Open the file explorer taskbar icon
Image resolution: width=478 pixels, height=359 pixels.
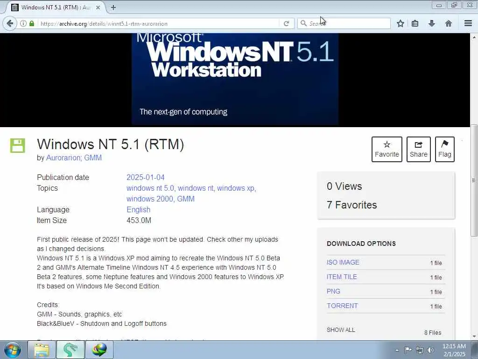(42, 350)
